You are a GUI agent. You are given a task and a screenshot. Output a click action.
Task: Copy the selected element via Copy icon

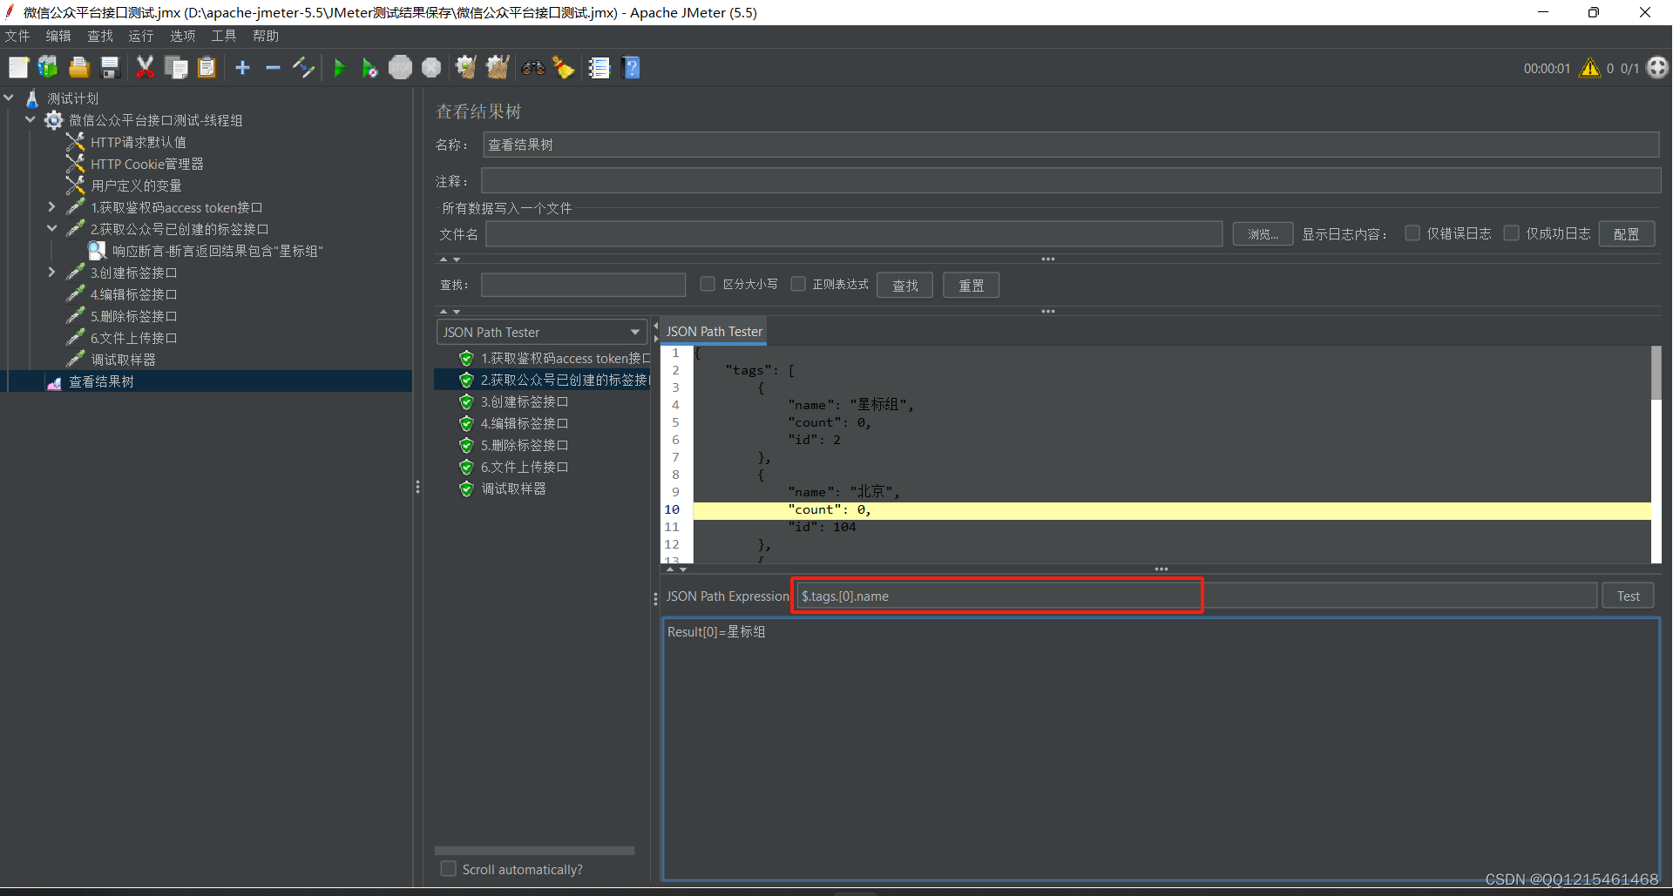point(176,68)
